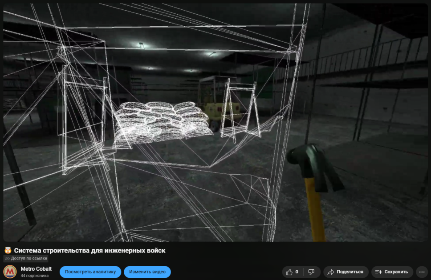Click the Изменить видео button
431x280 pixels.
(x=147, y=272)
